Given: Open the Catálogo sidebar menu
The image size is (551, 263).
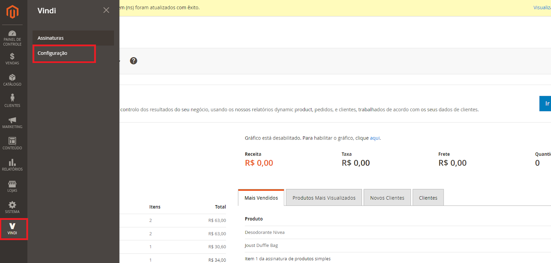Looking at the screenshot, I should 12,80.
